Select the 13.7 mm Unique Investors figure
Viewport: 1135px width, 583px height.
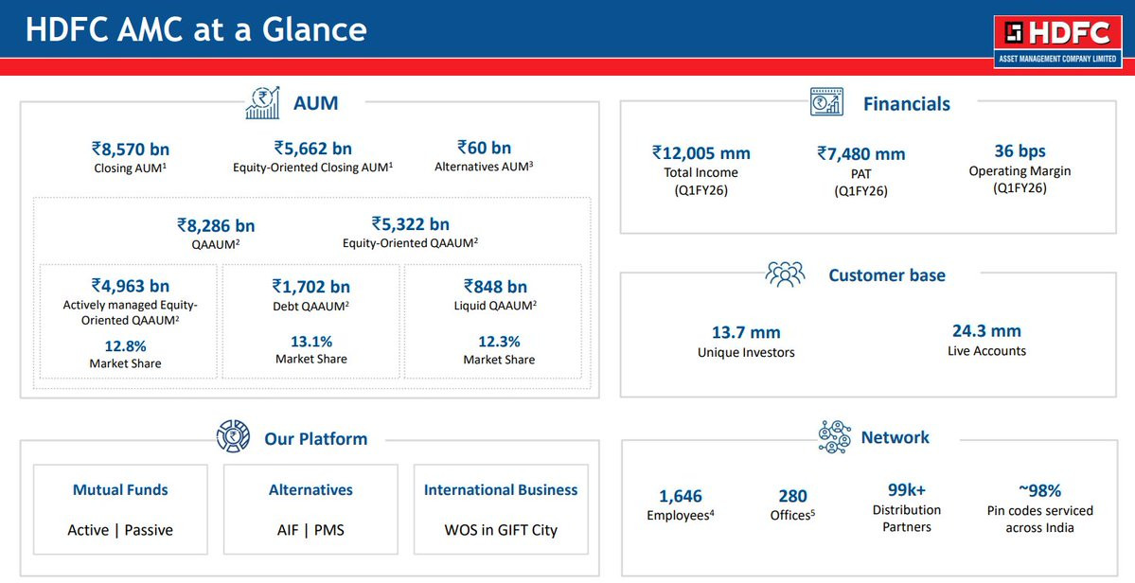coord(746,333)
